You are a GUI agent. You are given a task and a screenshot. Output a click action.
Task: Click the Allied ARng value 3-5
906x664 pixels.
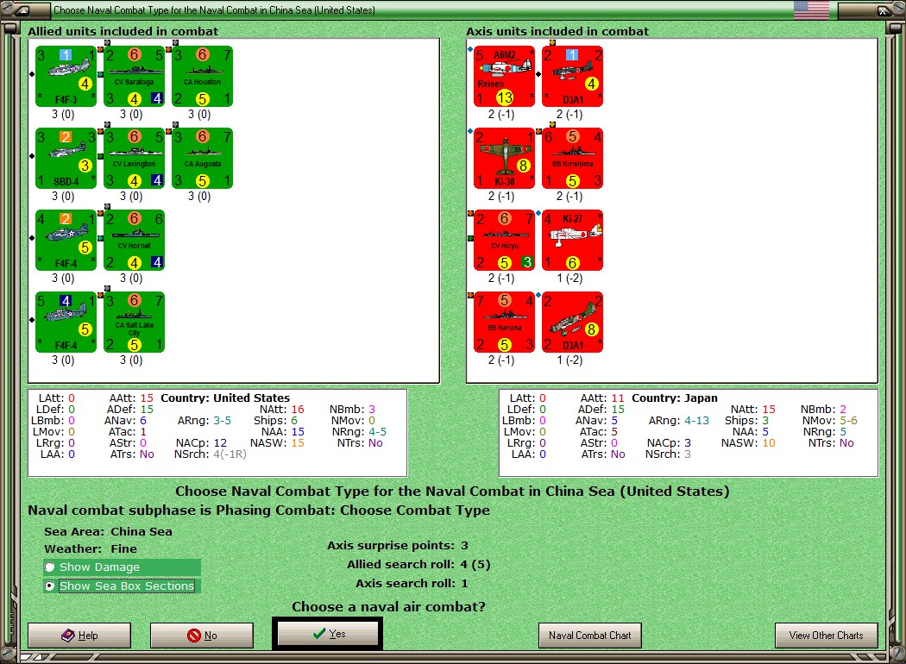pos(222,420)
